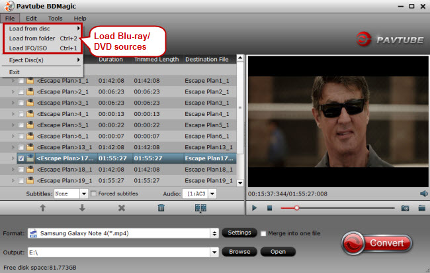The width and height of the screenshot is (430, 273).
Task: Enable Forced subtitles checkbox
Action: click(x=93, y=193)
